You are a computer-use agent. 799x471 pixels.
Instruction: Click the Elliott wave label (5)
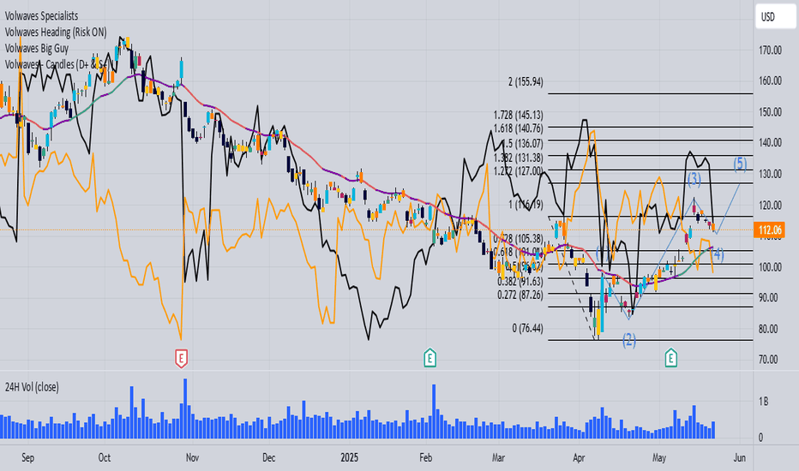tap(740, 164)
